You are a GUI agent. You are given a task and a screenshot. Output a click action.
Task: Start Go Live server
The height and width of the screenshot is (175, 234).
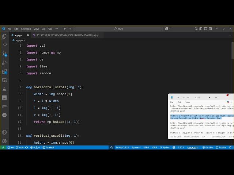tap(208, 147)
